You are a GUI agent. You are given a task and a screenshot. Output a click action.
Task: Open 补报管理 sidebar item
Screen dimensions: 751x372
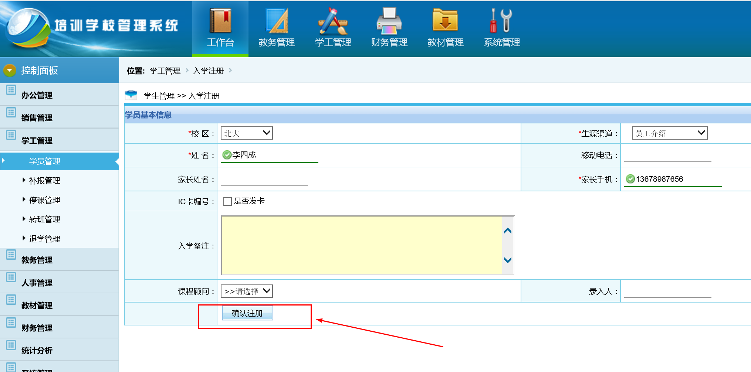[x=45, y=181]
